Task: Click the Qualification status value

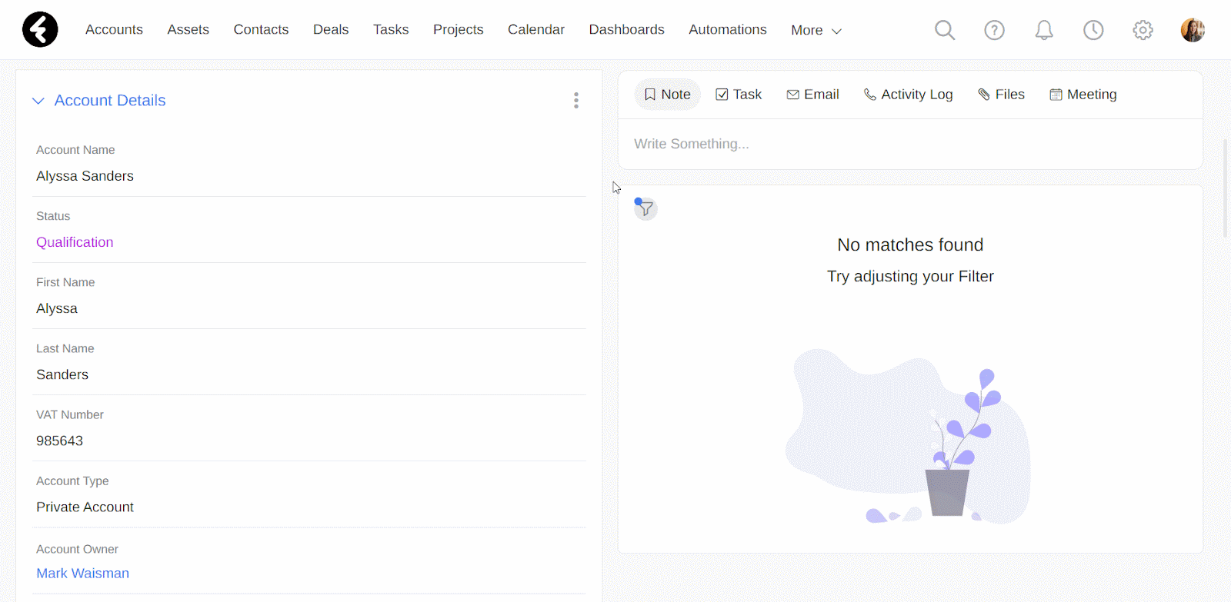Action: (75, 242)
